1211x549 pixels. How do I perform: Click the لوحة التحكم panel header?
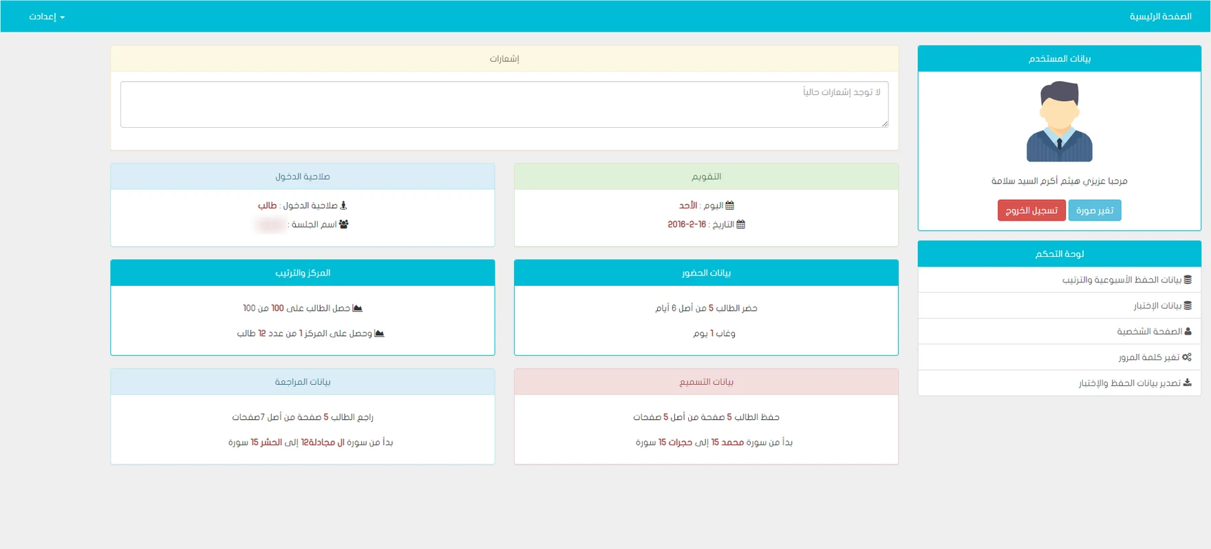pos(1060,254)
